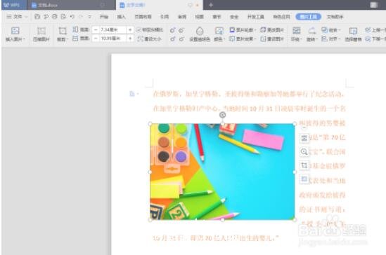The width and height of the screenshot is (386, 255).
Task: Click the Undo arrow icon
Action: (72, 16)
